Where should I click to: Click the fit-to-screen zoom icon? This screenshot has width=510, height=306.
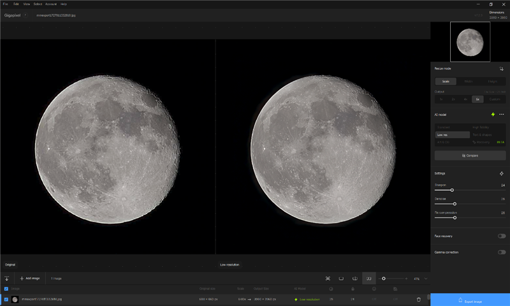(x=328, y=279)
